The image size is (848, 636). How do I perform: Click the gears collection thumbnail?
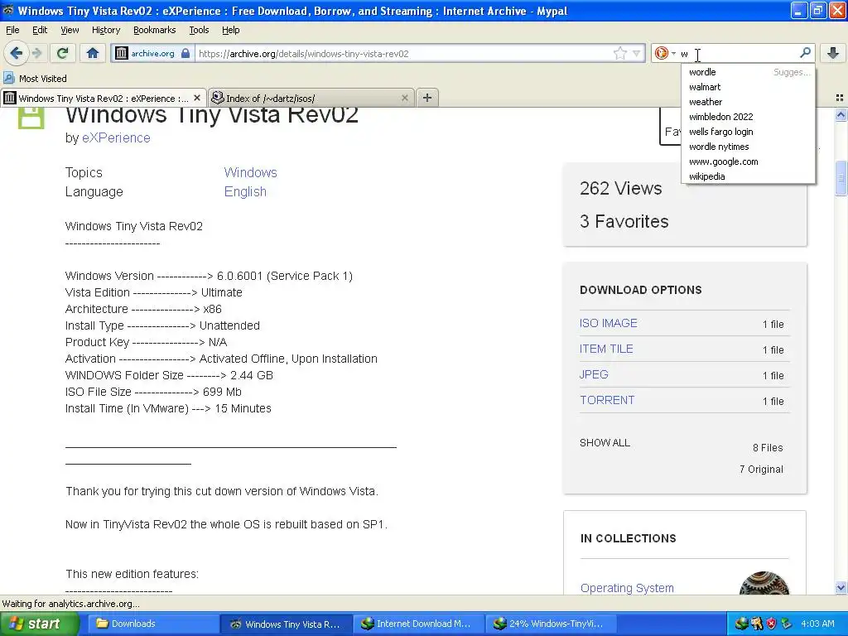pos(764,583)
